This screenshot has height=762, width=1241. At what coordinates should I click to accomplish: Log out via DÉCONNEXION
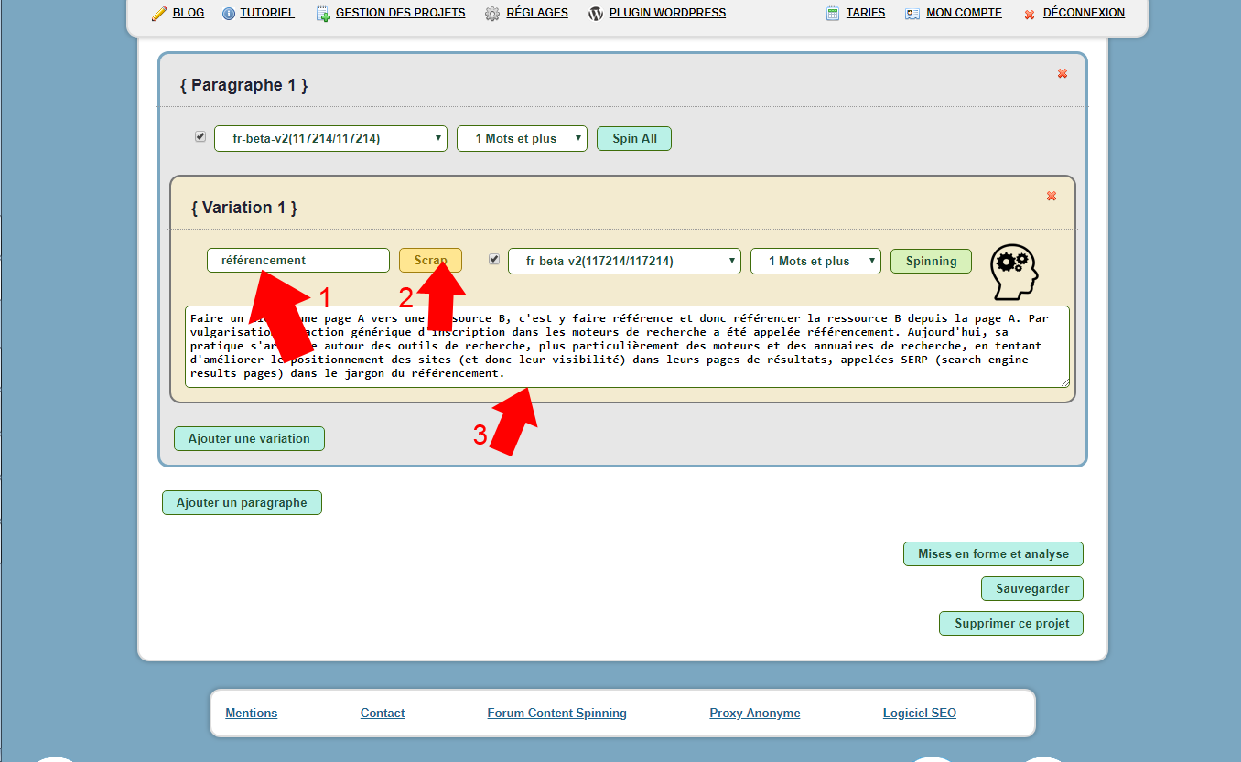pos(1084,13)
